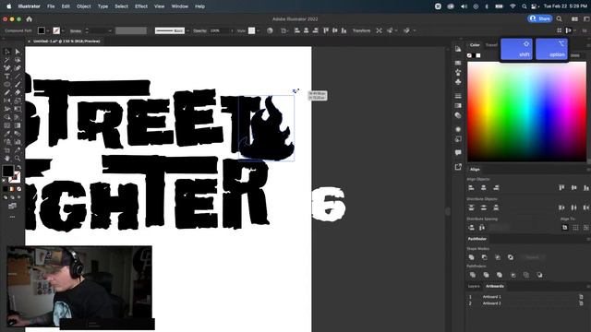Viewport: 591px width, 332px height.
Task: Click Horizontal Align Left in Align panel
Action: [471, 187]
